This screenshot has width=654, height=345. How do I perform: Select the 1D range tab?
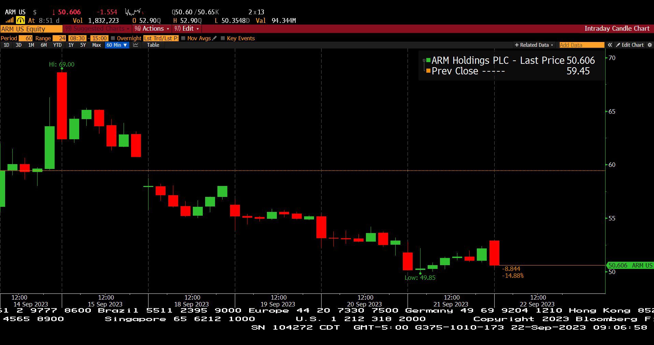click(x=6, y=45)
